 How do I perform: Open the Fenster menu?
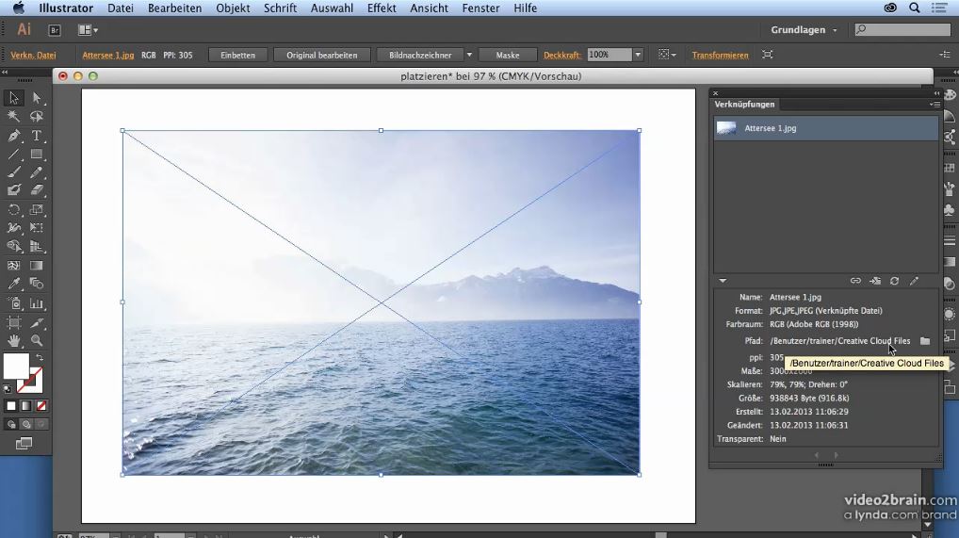coord(480,8)
